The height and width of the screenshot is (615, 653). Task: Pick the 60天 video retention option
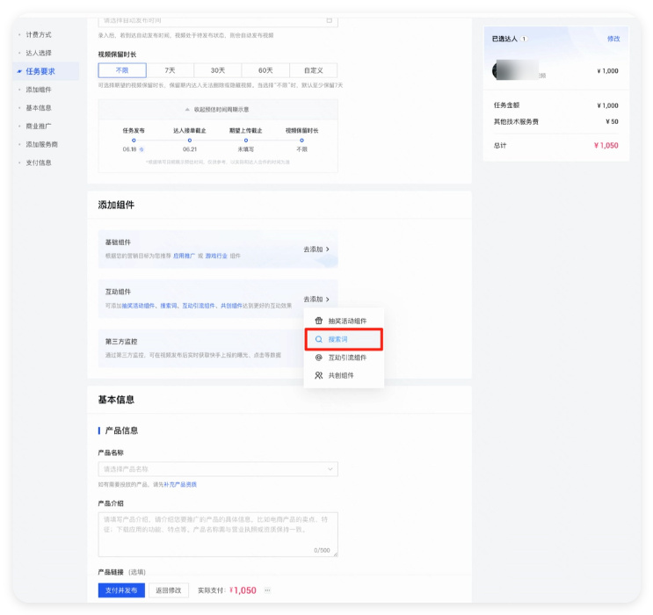pos(265,69)
